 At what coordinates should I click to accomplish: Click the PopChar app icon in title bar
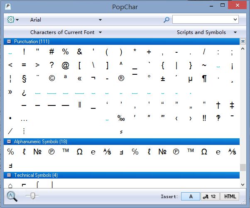[x=8, y=7]
